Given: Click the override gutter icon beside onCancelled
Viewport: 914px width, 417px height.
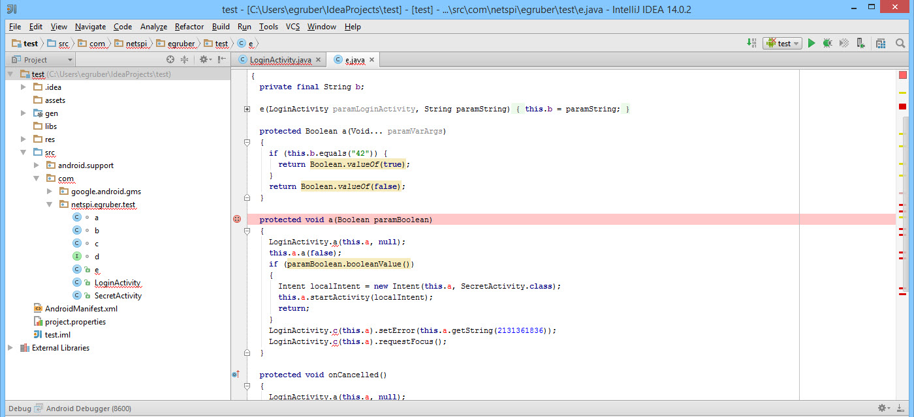Looking at the screenshot, I should (236, 375).
